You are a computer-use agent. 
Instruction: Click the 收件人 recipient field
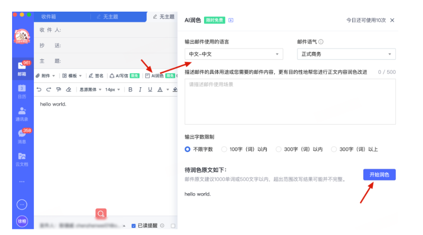click(x=106, y=30)
